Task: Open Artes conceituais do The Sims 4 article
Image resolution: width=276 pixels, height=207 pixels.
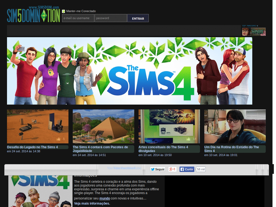Action: (163, 149)
